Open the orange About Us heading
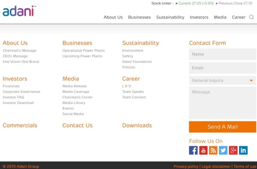The image size is (257, 169). point(15,43)
